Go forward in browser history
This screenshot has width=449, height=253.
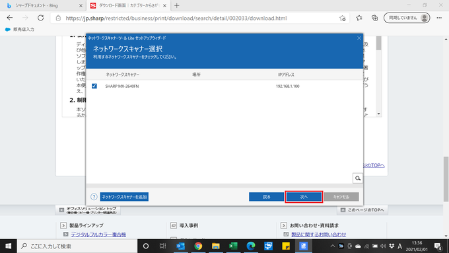pos(25,18)
